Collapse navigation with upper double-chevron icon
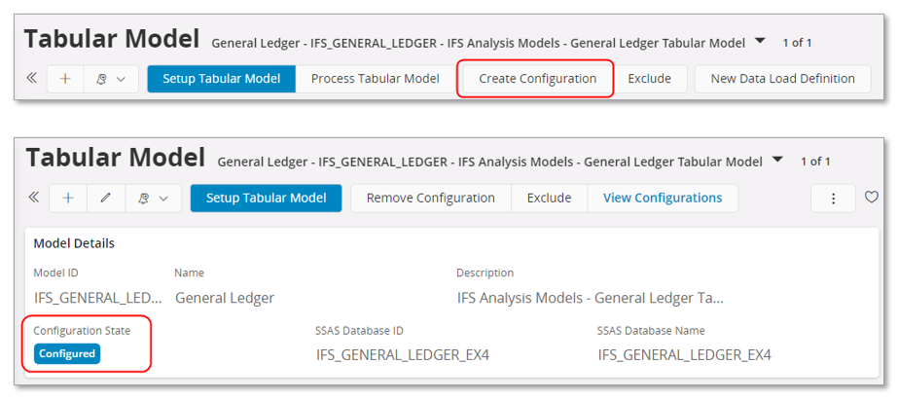898x400 pixels. click(32, 79)
